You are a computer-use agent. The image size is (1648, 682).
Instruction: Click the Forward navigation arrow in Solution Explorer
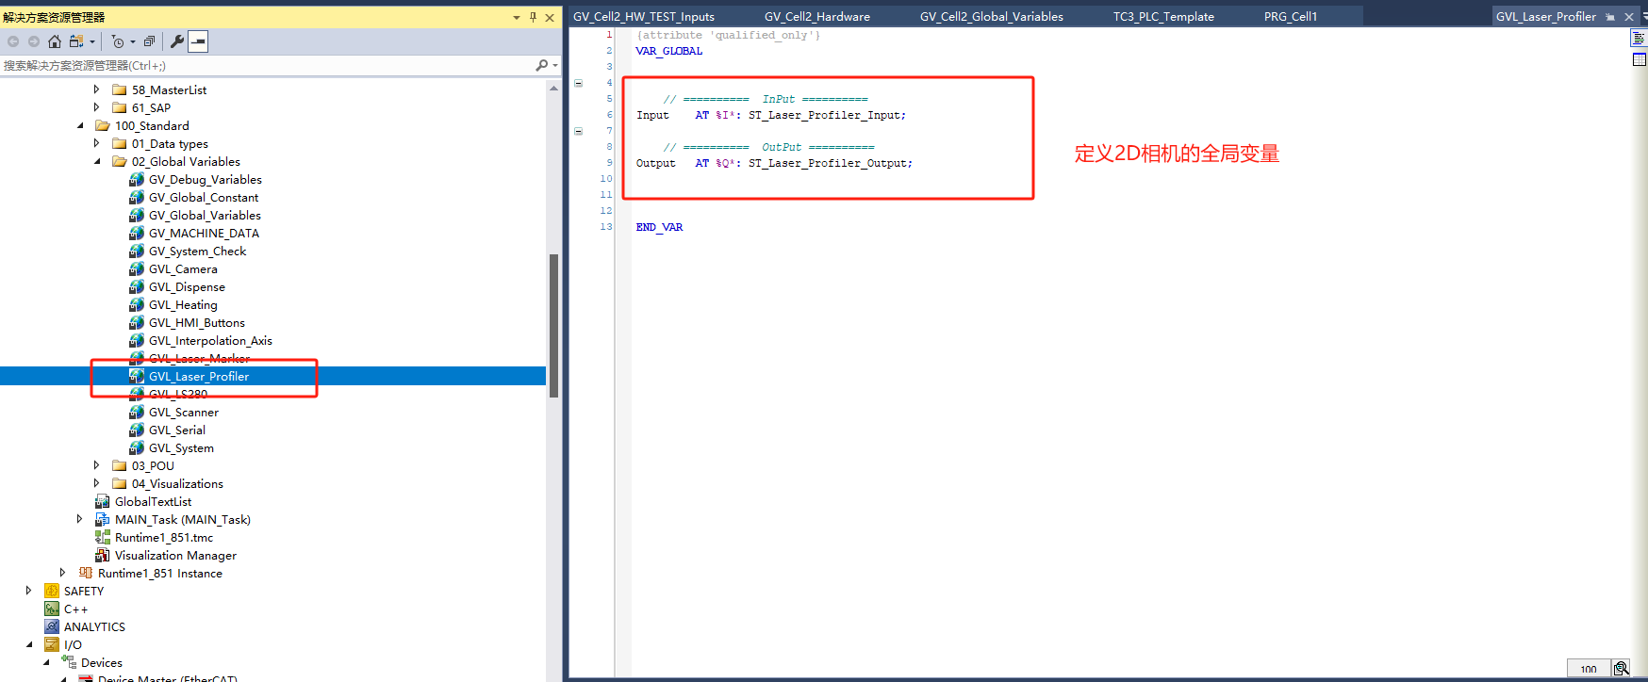click(x=34, y=41)
